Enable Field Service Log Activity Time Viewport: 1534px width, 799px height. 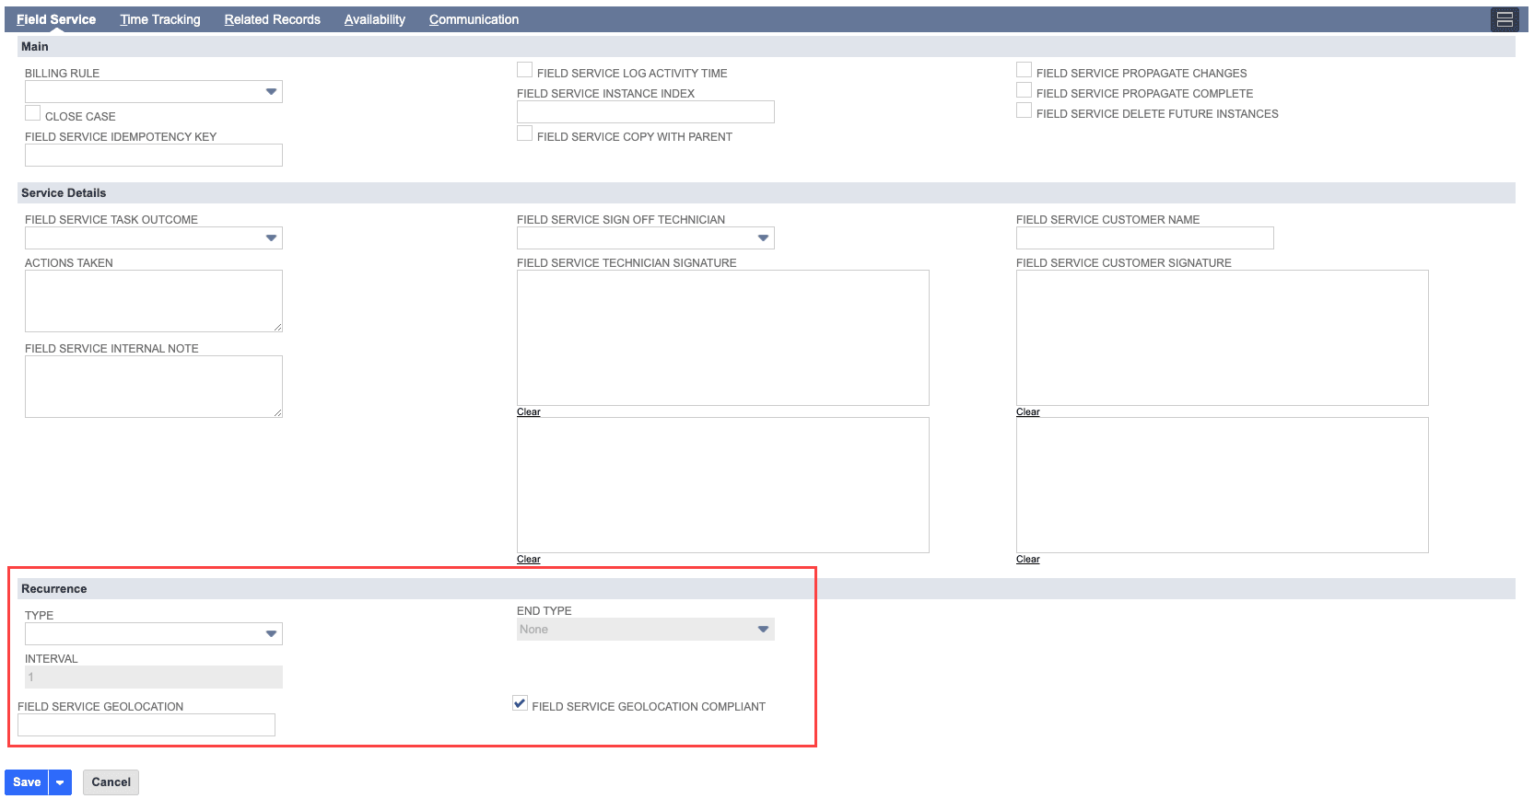click(x=525, y=70)
